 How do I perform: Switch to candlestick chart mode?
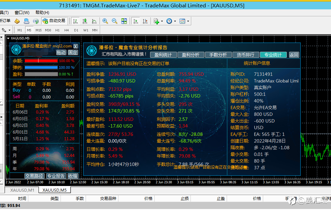[x=85, y=21]
